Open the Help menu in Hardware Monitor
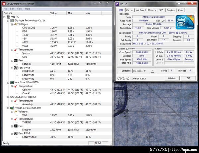199x153 pixels. pos(28,9)
